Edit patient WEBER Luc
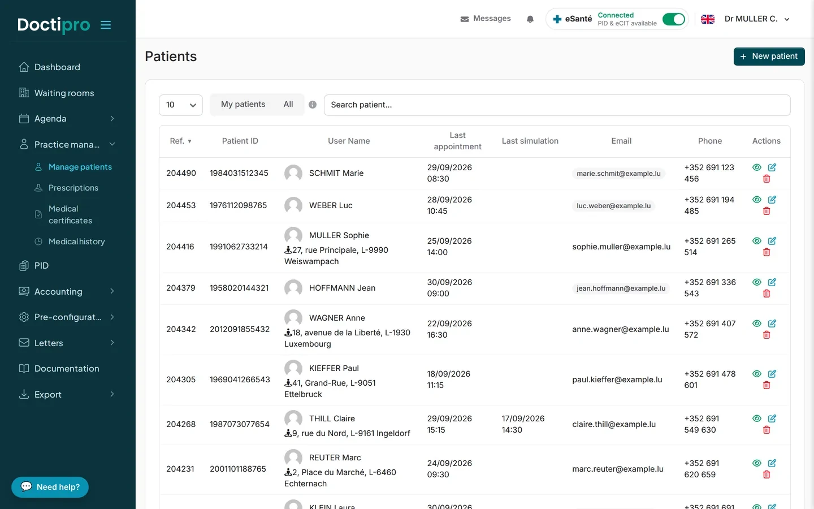This screenshot has width=814, height=509. click(x=772, y=200)
